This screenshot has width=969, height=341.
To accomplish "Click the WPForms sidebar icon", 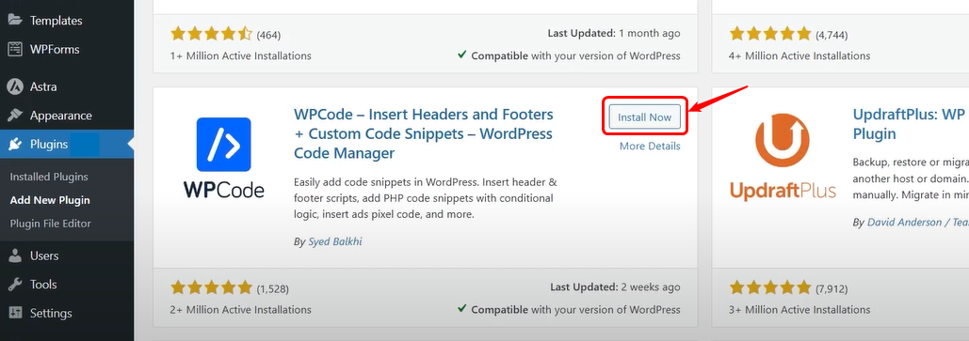I will pyautogui.click(x=15, y=50).
